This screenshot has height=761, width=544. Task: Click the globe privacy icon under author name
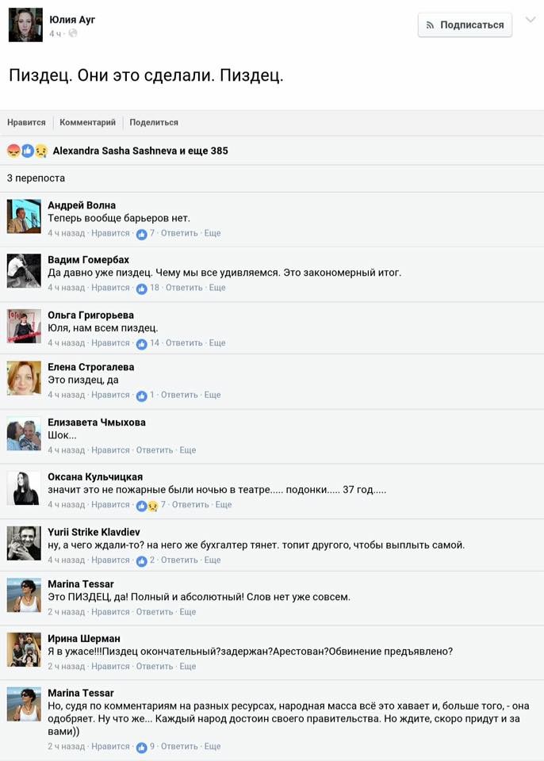click(73, 33)
